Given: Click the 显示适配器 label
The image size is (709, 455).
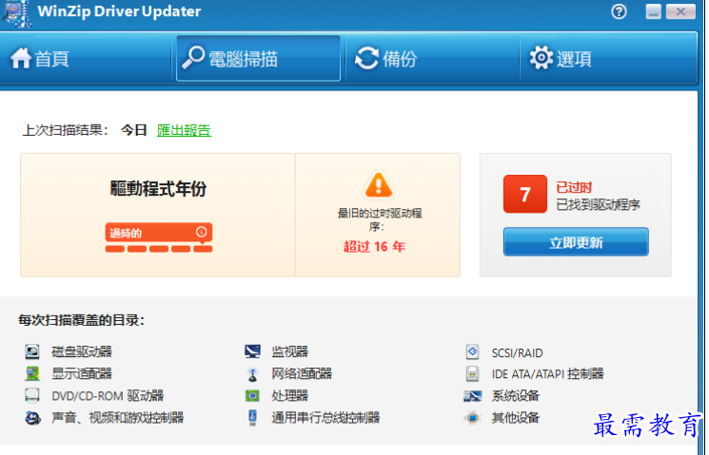Looking at the screenshot, I should tap(82, 373).
